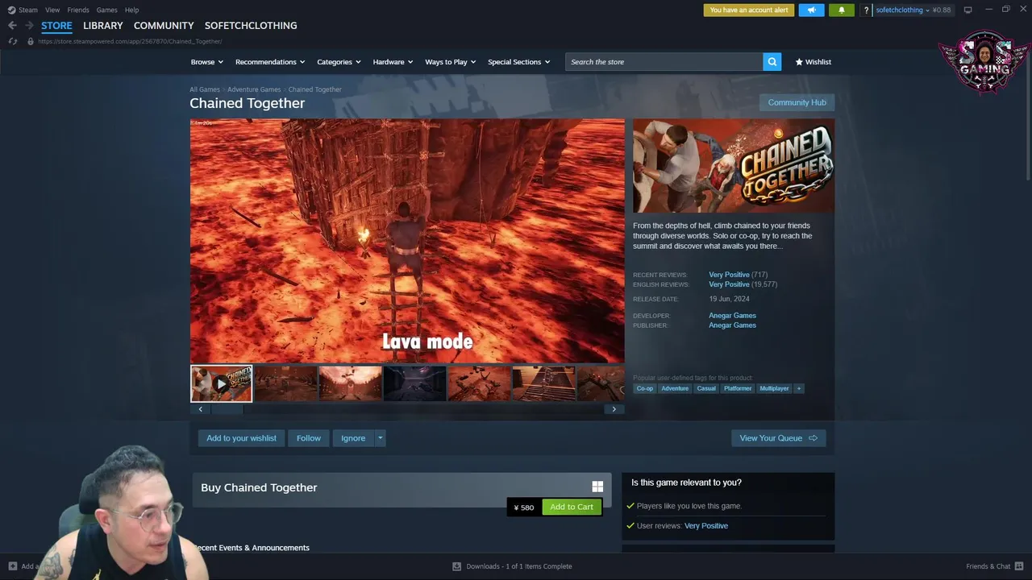Open the View menu
1032x580 pixels.
tap(52, 10)
